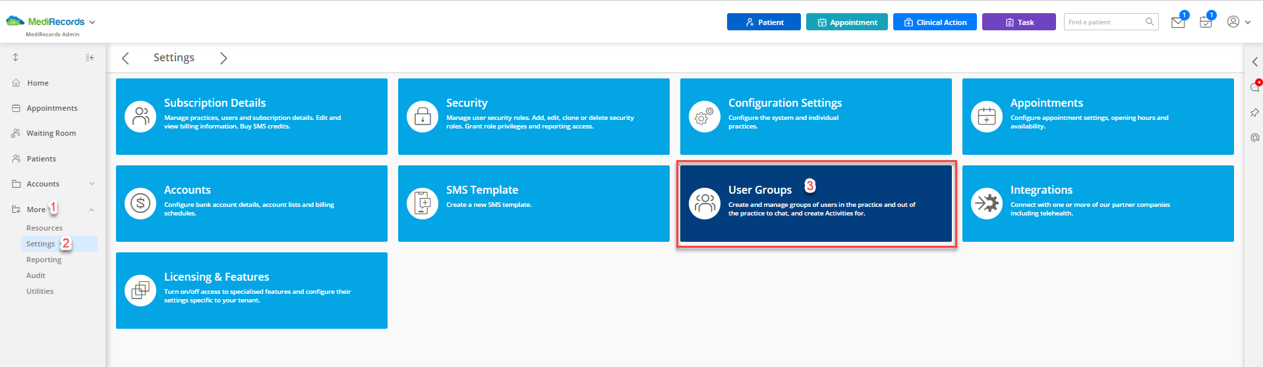The height and width of the screenshot is (367, 1263).
Task: Open the Subscription Details tile
Action: pyautogui.click(x=252, y=117)
